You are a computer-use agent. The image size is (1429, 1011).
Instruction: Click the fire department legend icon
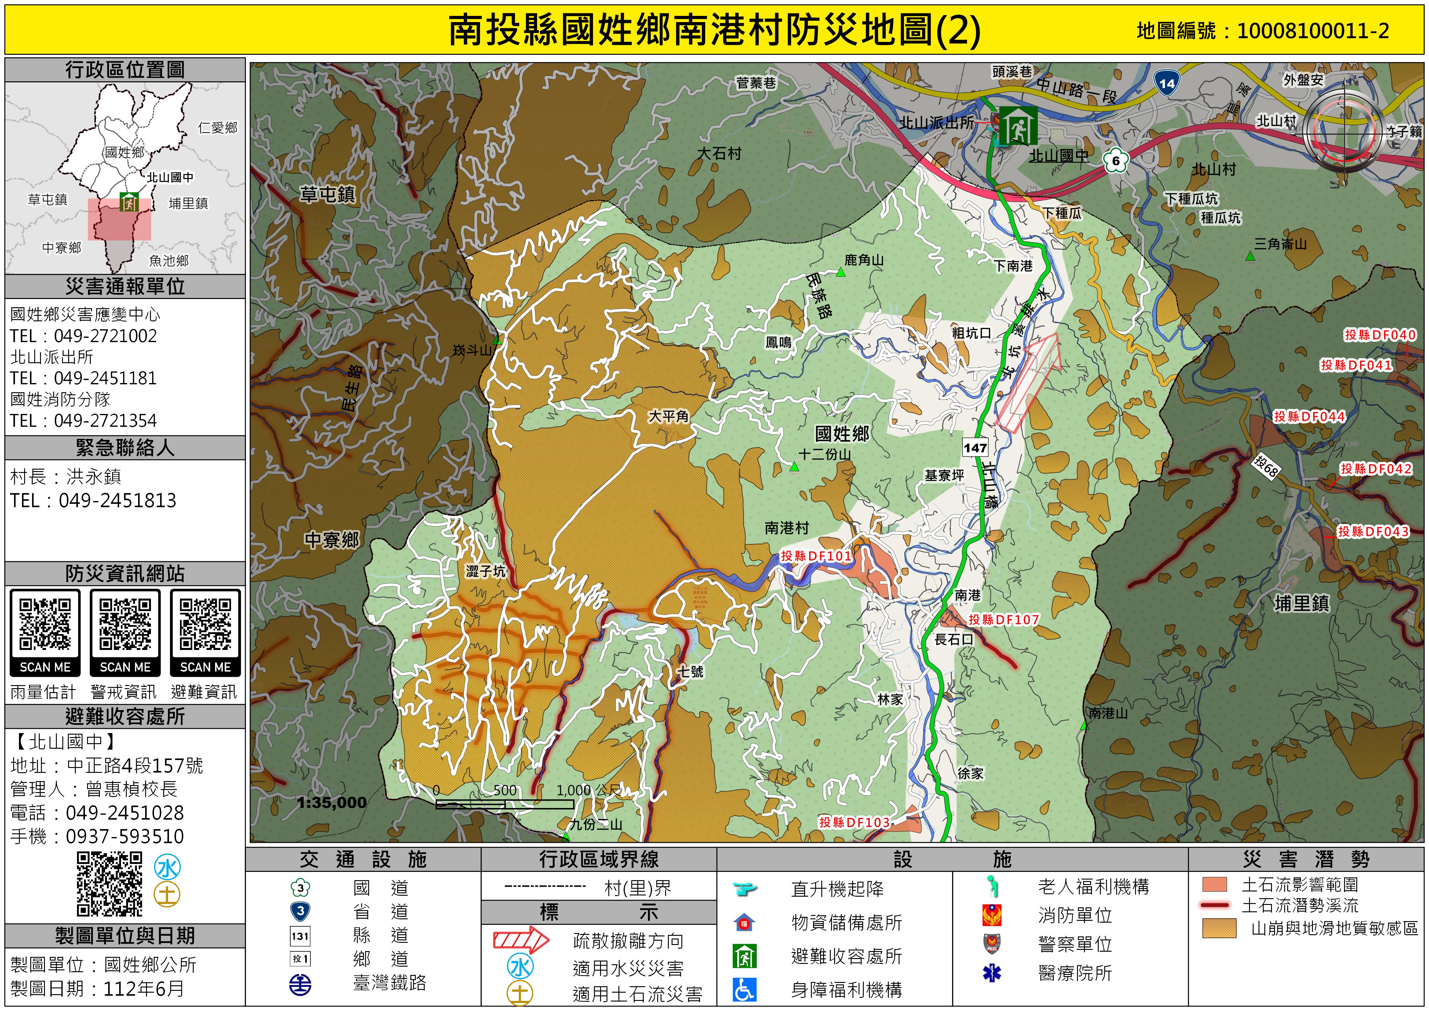point(991,915)
